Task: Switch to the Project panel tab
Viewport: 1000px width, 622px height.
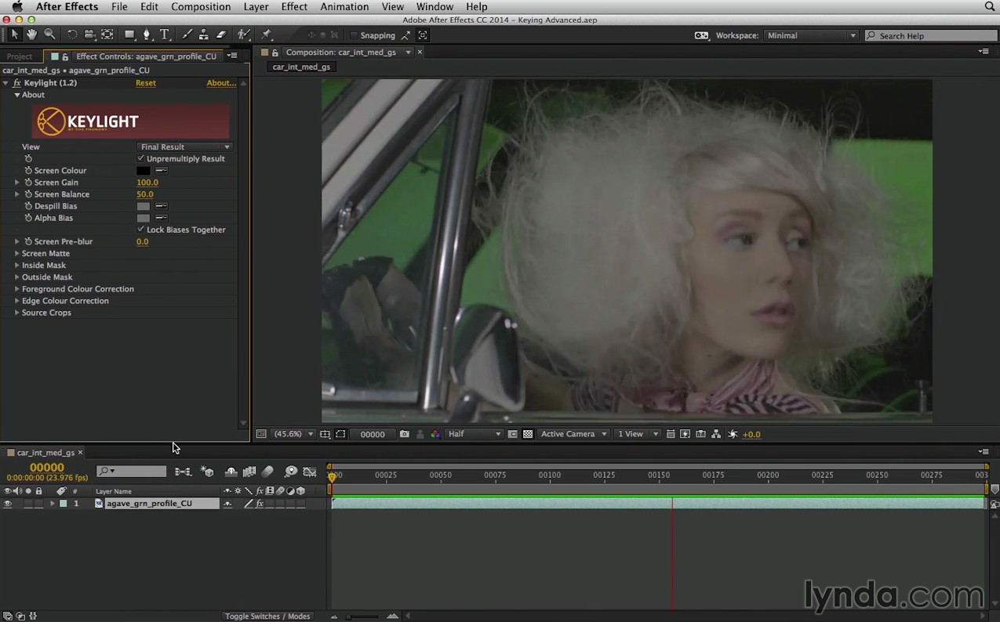Action: pos(20,56)
